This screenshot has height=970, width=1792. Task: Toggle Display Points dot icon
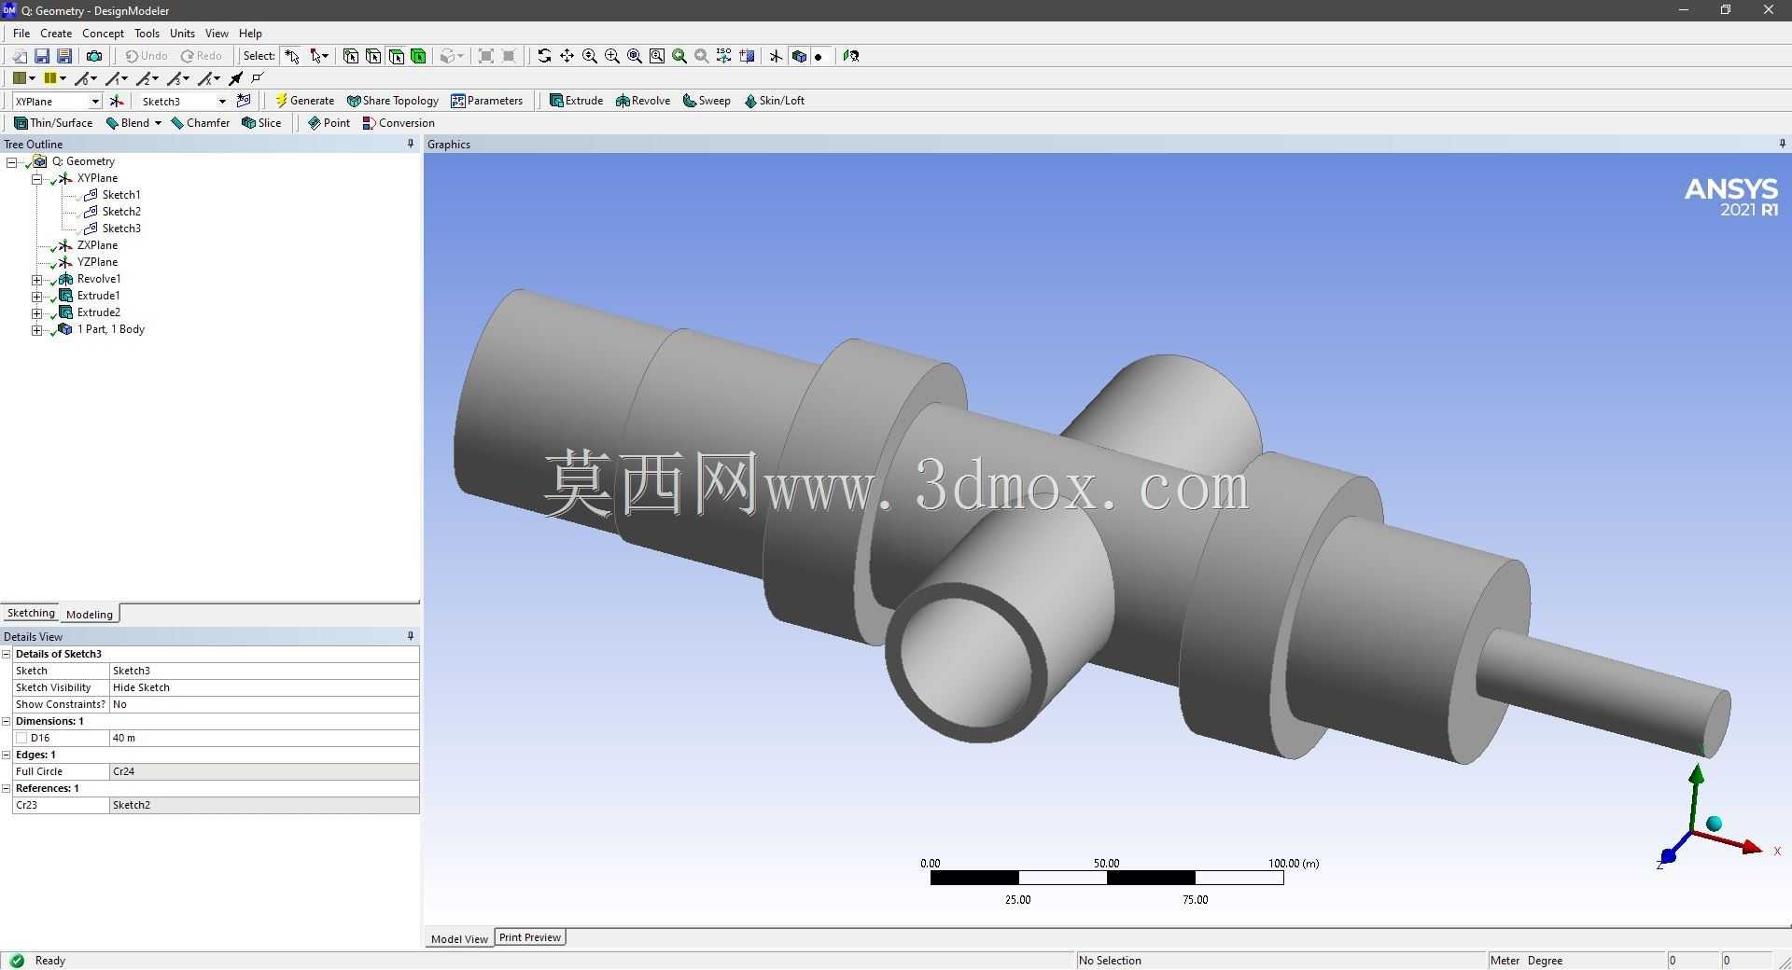coord(819,57)
